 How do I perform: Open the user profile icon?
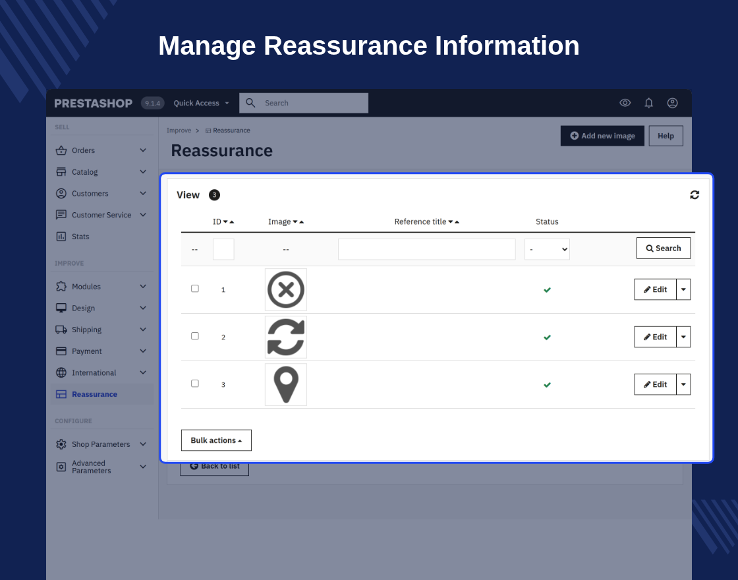click(x=673, y=103)
